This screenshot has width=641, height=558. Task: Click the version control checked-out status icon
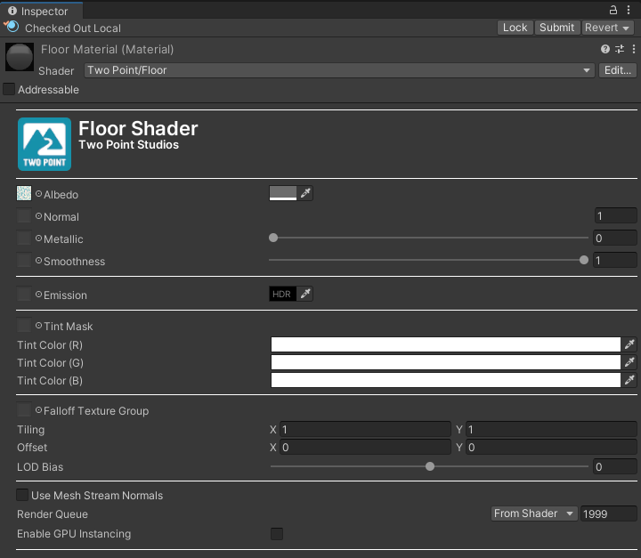coord(12,27)
